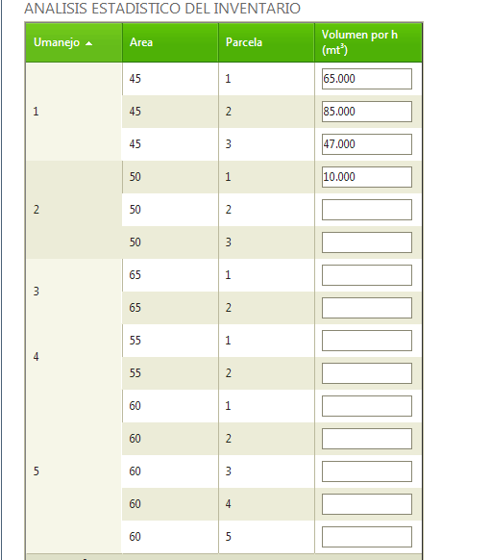This screenshot has height=560, width=491.
Task: Click volume field for area 60 parcela 5
Action: 366,537
